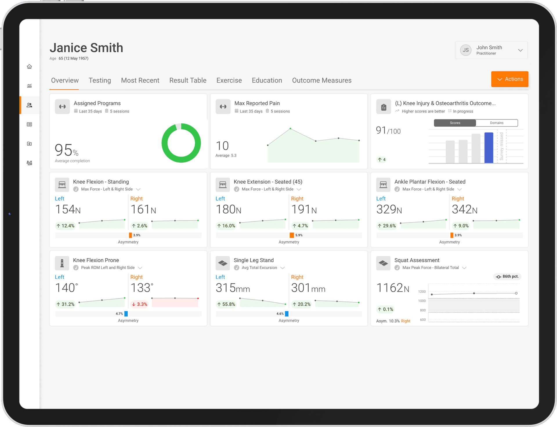Open the camera folder sidebar icon
This screenshot has width=557, height=427.
click(29, 144)
